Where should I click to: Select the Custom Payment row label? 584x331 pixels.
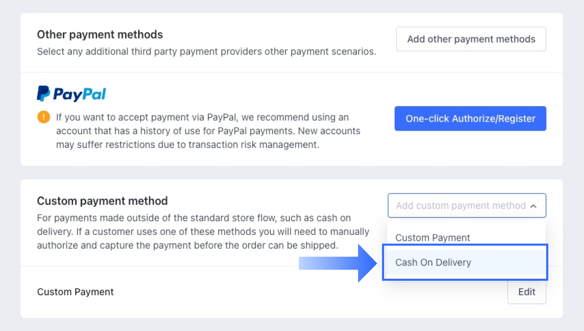[x=75, y=292]
